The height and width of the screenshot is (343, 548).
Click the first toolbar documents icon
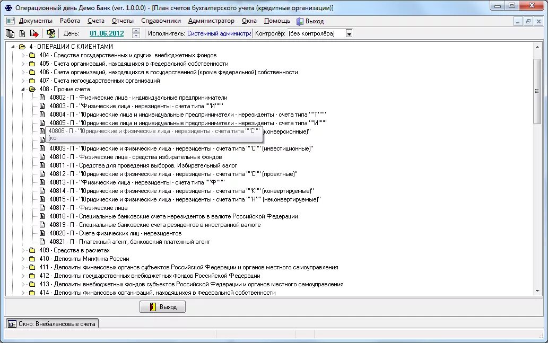10,33
